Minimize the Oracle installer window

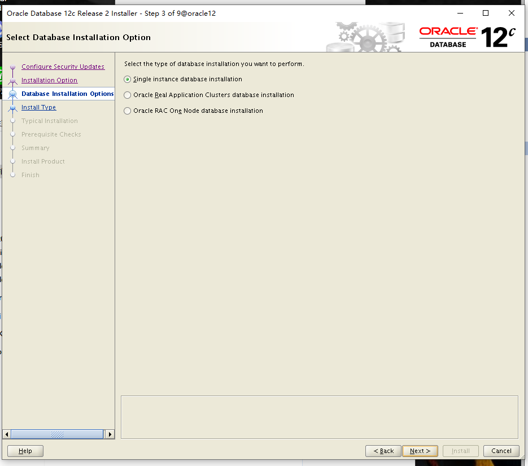460,13
